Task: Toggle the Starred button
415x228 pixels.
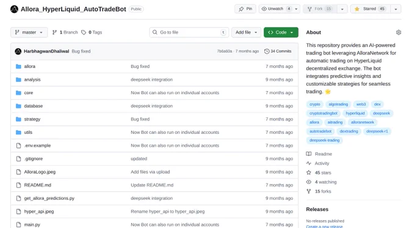Action: click(370, 9)
